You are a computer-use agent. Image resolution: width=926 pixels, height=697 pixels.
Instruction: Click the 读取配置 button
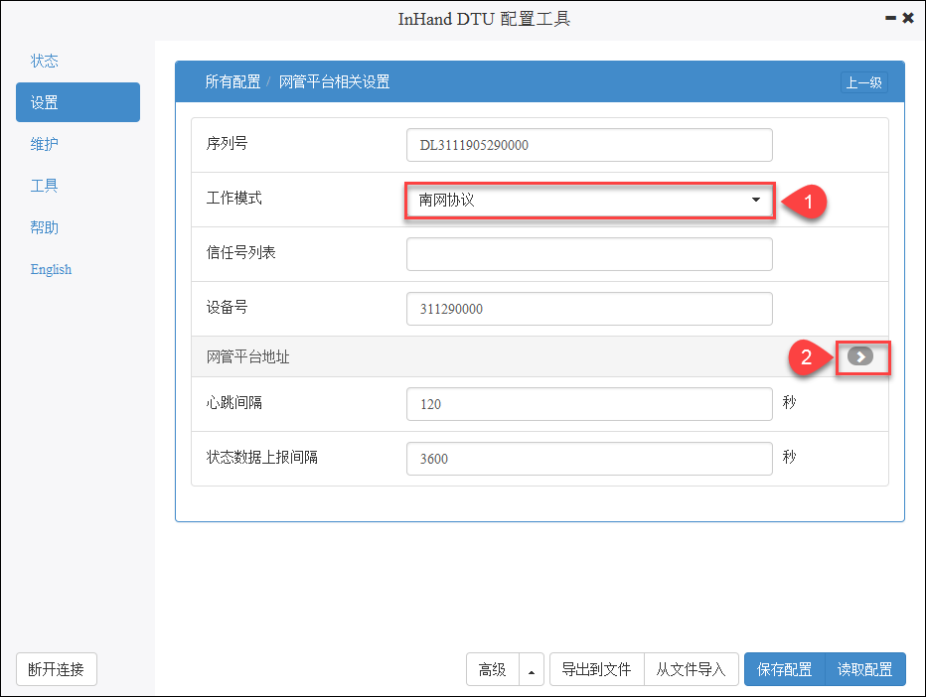(865, 669)
